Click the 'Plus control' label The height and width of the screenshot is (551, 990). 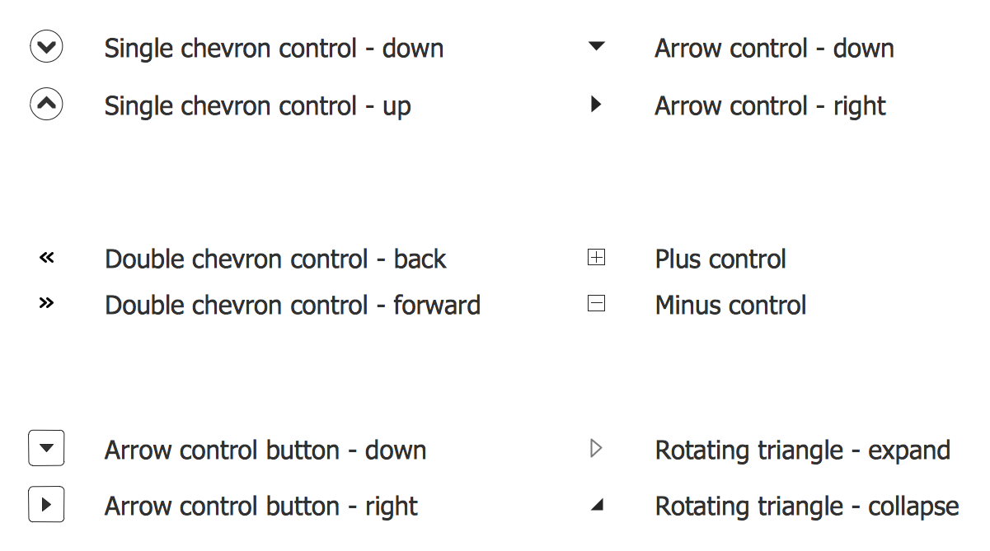tap(720, 259)
